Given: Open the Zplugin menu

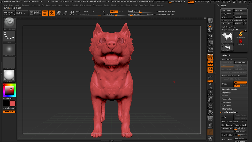Looking at the screenshot, I should click(x=152, y=5).
